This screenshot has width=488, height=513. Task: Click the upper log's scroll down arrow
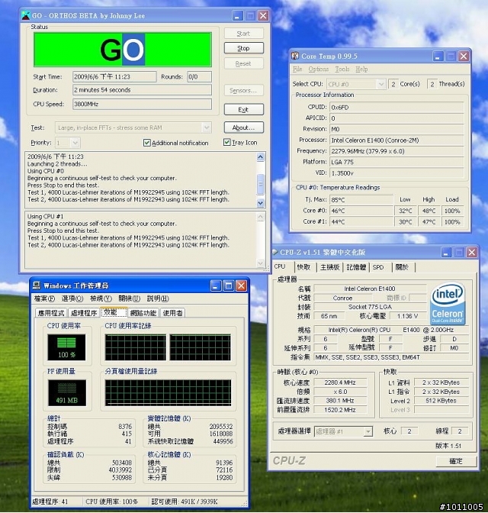point(261,203)
